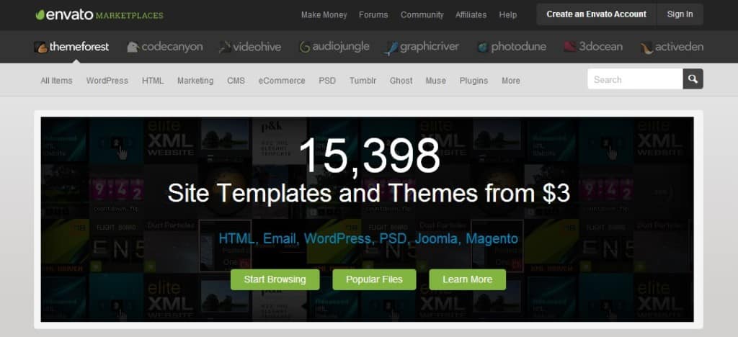The image size is (738, 337).
Task: Click Create an Envato Account
Action: (596, 14)
